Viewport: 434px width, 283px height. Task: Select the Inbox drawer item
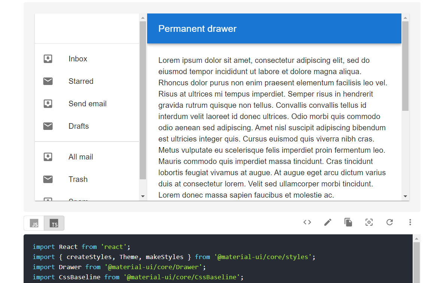click(x=78, y=59)
